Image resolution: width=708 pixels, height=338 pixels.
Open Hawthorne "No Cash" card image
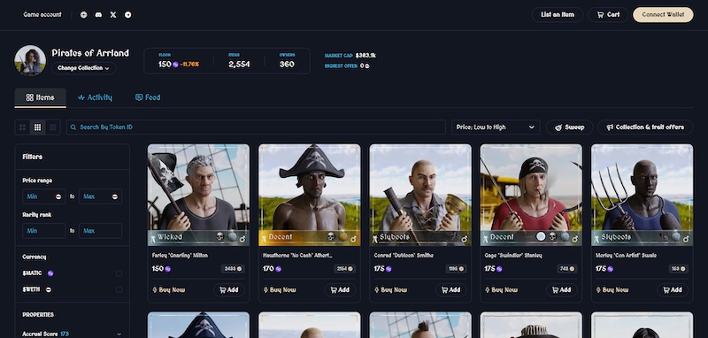click(309, 195)
